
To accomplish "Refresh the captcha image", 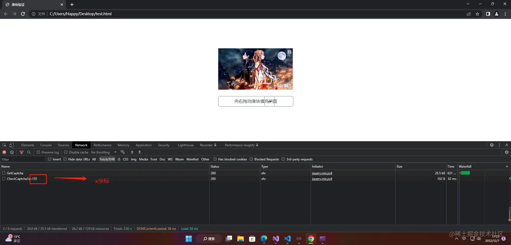I will pyautogui.click(x=289, y=52).
